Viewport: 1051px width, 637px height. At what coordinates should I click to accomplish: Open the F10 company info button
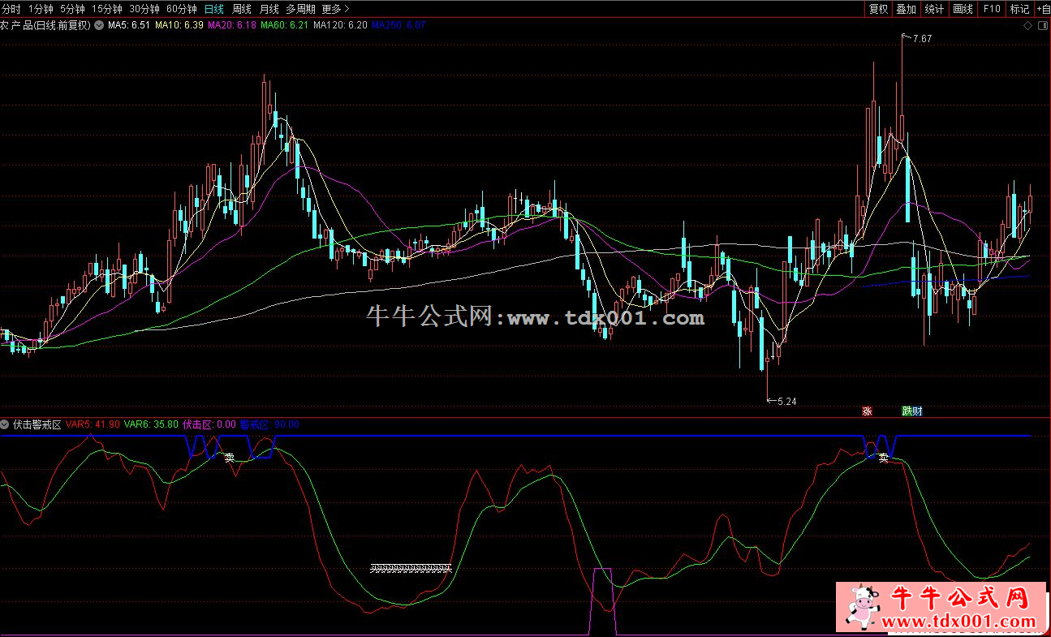click(x=991, y=9)
